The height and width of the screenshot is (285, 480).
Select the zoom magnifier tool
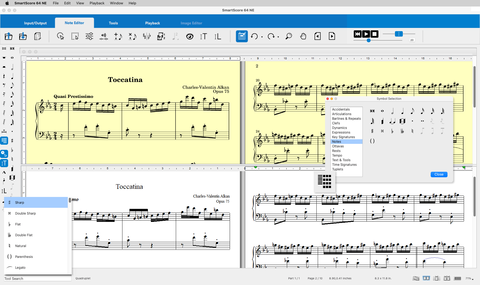[289, 36]
